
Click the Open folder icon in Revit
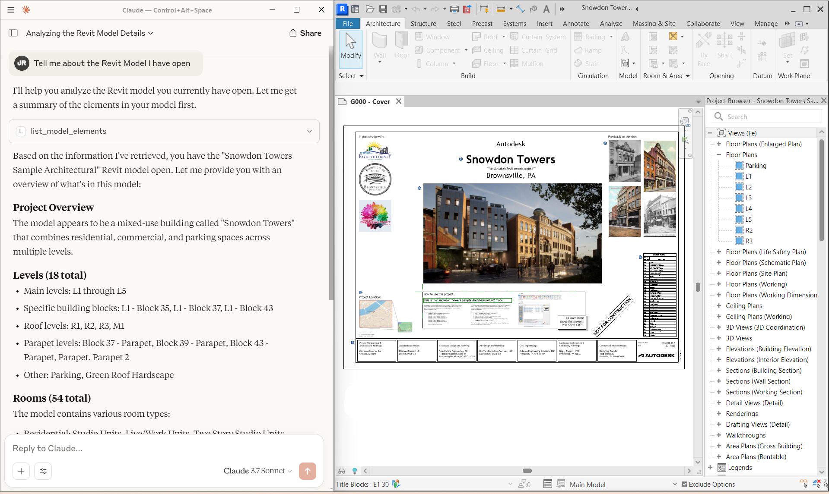(370, 9)
